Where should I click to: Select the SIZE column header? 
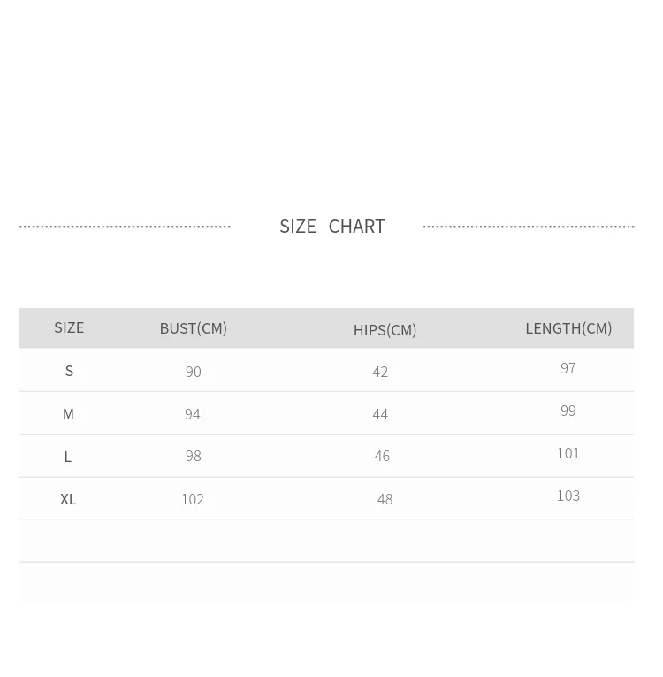click(x=69, y=327)
